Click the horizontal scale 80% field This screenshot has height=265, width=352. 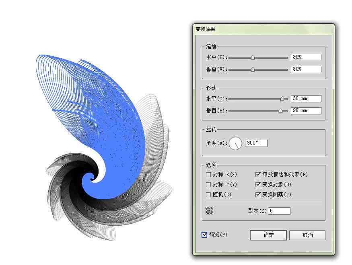pyautogui.click(x=306, y=57)
